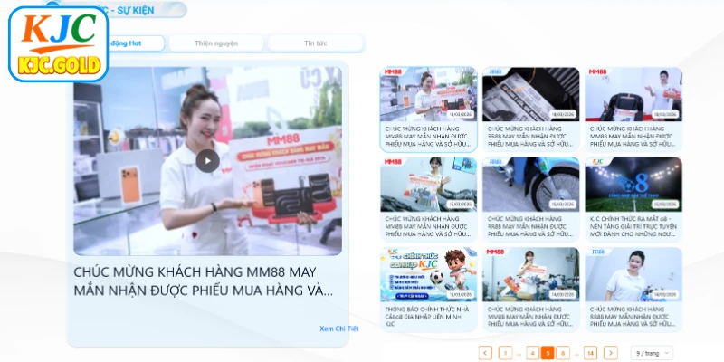Open the phone shop MM88 small thumbnail
The height and width of the screenshot is (362, 724).
(428, 94)
